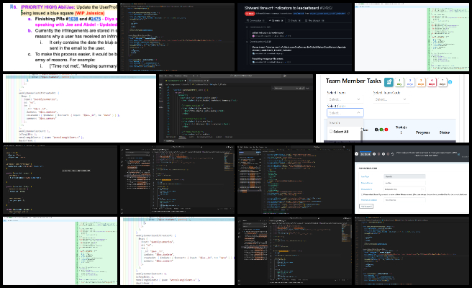Open the 'added indicators to leaderboard' commit
Image resolution: width=472 pixels, height=288 pixels.
pos(268,32)
